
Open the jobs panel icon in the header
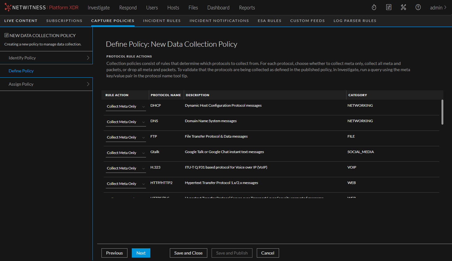pos(389,7)
